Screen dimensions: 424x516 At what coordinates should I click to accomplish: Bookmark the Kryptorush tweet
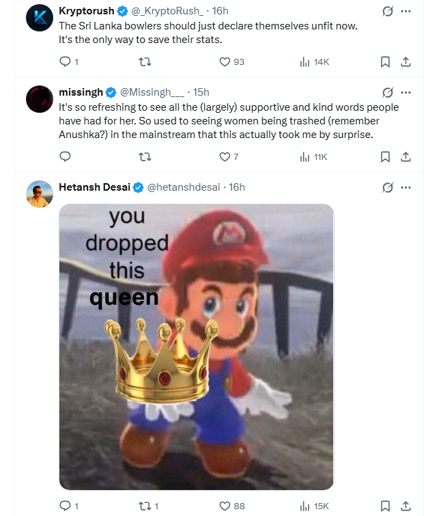click(385, 62)
